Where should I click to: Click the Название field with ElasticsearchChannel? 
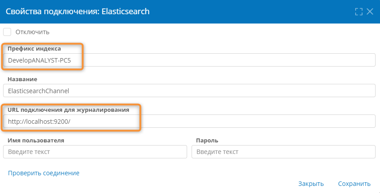(x=189, y=91)
